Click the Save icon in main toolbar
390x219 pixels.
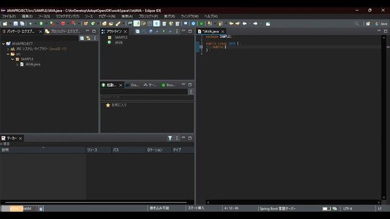pyautogui.click(x=16, y=24)
